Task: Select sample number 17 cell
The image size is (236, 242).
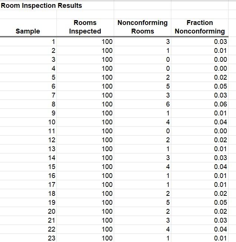Action: coord(28,185)
